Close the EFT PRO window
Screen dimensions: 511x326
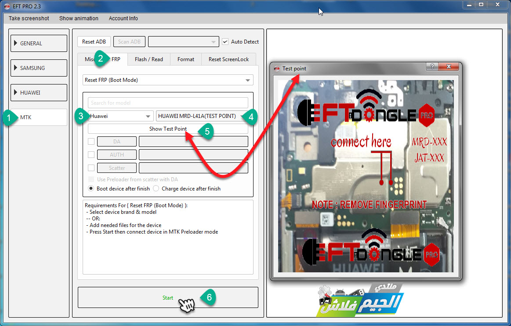coord(498,5)
